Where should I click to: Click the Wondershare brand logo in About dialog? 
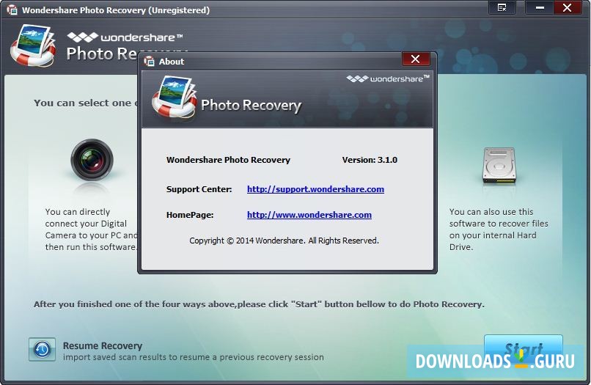[388, 78]
